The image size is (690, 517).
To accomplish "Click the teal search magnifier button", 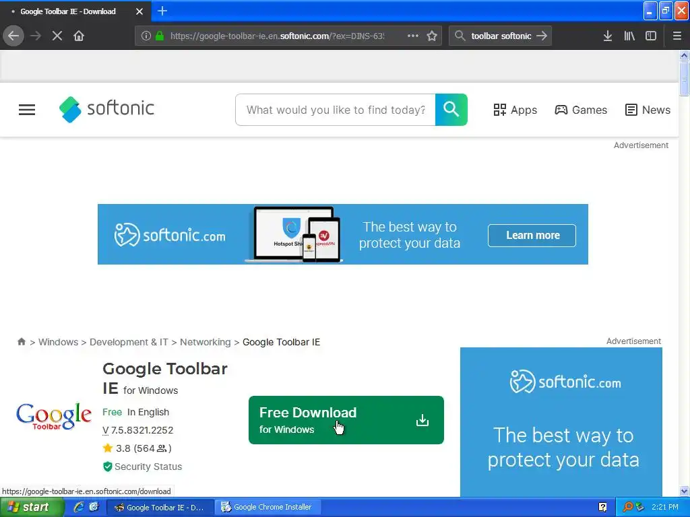I will [x=451, y=110].
